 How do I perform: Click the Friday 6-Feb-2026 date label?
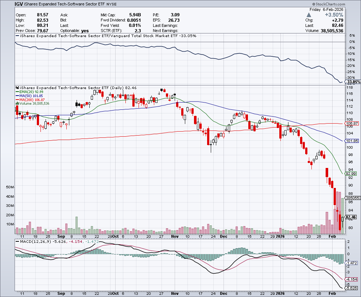pyautogui.click(x=326, y=10)
